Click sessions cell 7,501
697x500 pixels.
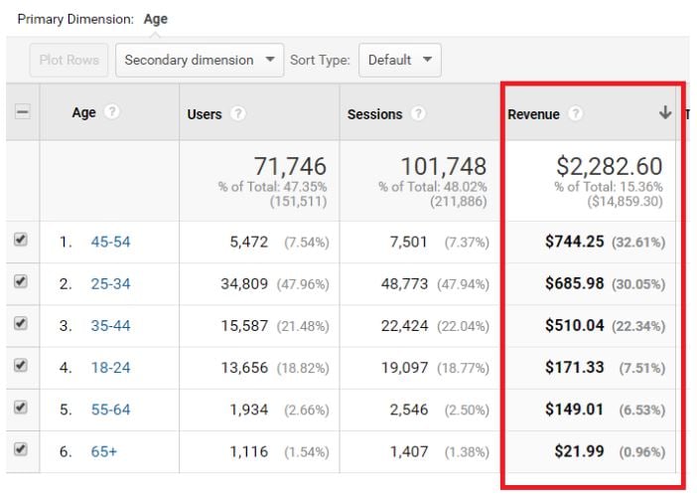(x=409, y=242)
